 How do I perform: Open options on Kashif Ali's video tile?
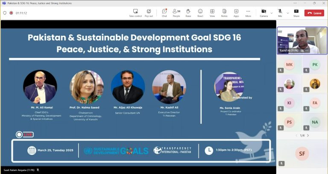[307, 50]
